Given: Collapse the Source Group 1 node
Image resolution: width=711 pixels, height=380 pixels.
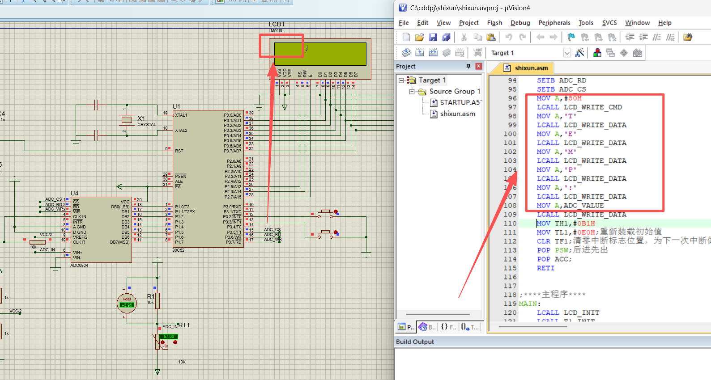Looking at the screenshot, I should (x=412, y=92).
